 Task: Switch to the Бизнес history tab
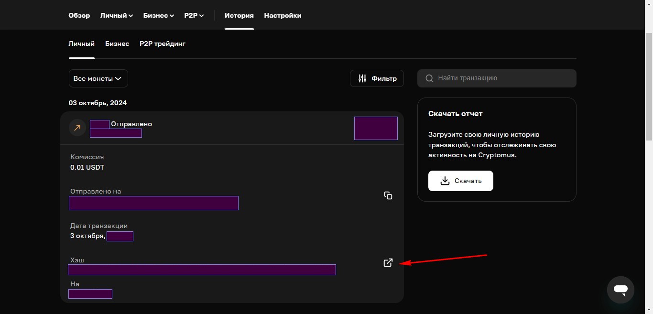pyautogui.click(x=117, y=43)
